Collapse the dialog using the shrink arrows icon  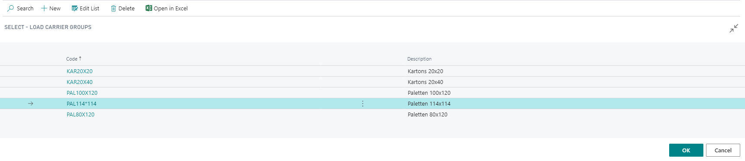[734, 29]
